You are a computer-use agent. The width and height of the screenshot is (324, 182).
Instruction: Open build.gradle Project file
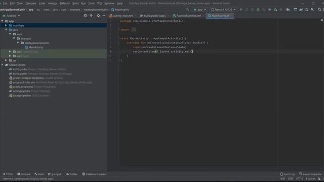click(39, 69)
